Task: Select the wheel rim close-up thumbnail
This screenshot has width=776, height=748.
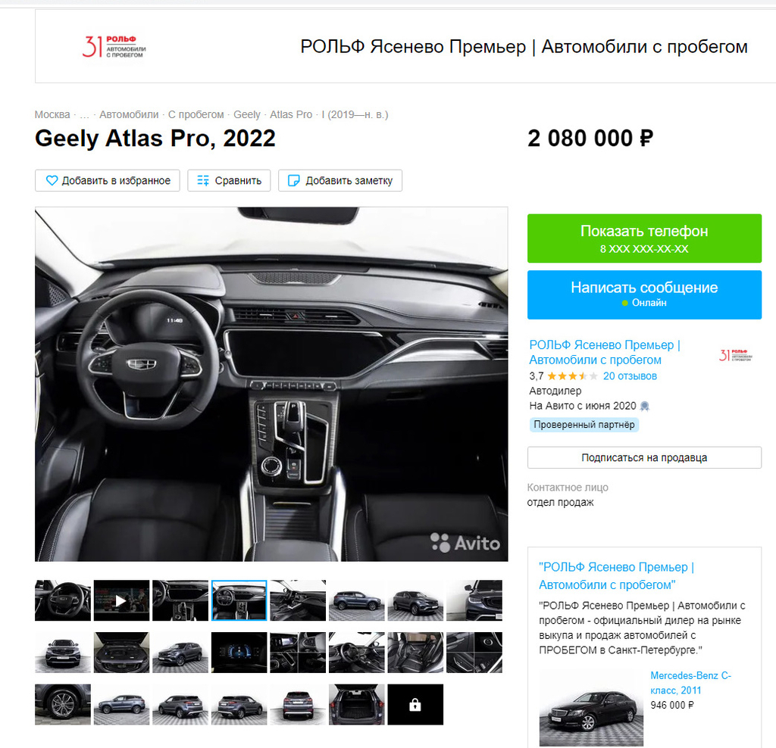Action: point(63,705)
